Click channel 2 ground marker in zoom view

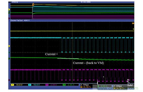point(9,52)
